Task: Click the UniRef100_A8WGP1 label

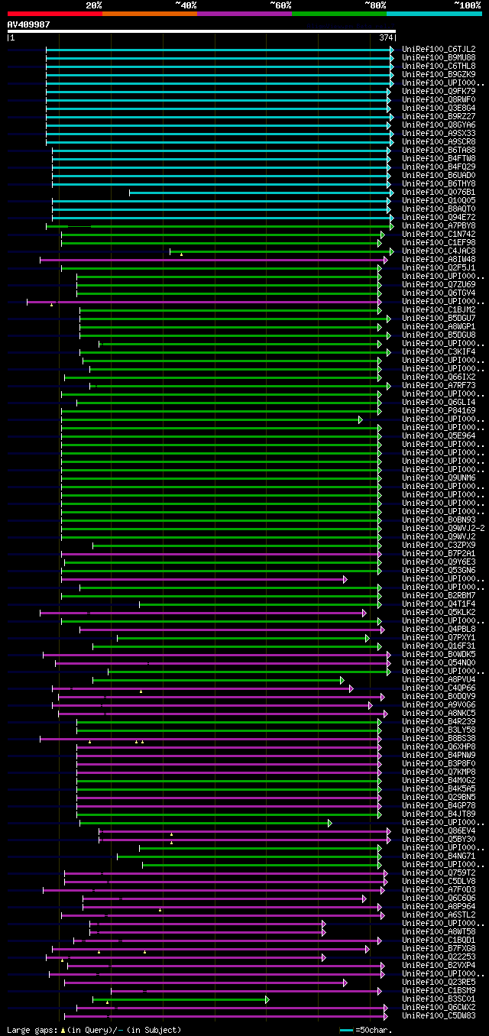Action: tap(439, 326)
